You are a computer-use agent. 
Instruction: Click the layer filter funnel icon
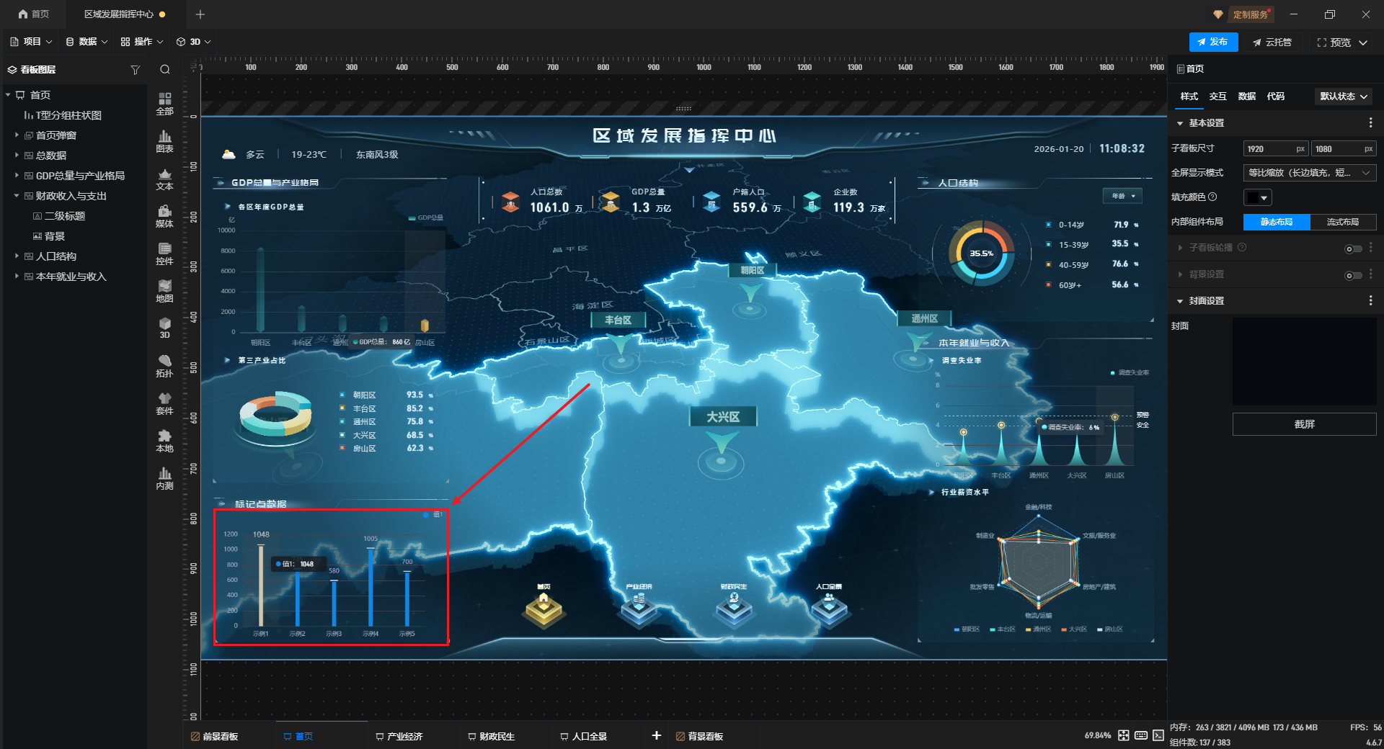(x=135, y=70)
